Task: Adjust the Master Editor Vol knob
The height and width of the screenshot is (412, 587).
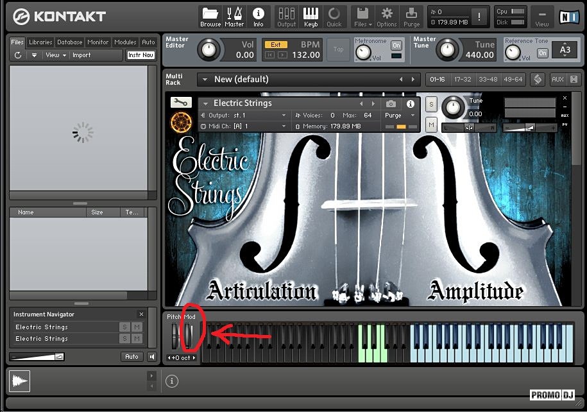Action: coord(208,49)
